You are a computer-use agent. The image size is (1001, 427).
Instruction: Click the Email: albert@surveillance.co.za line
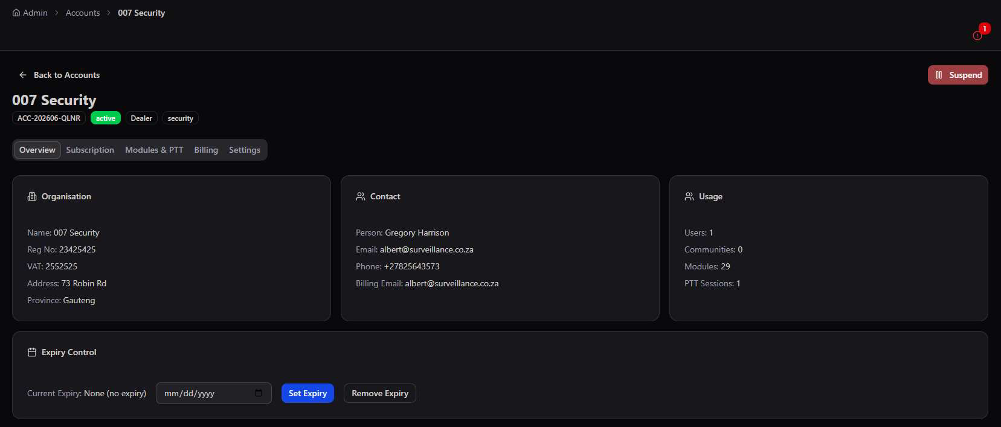point(414,249)
